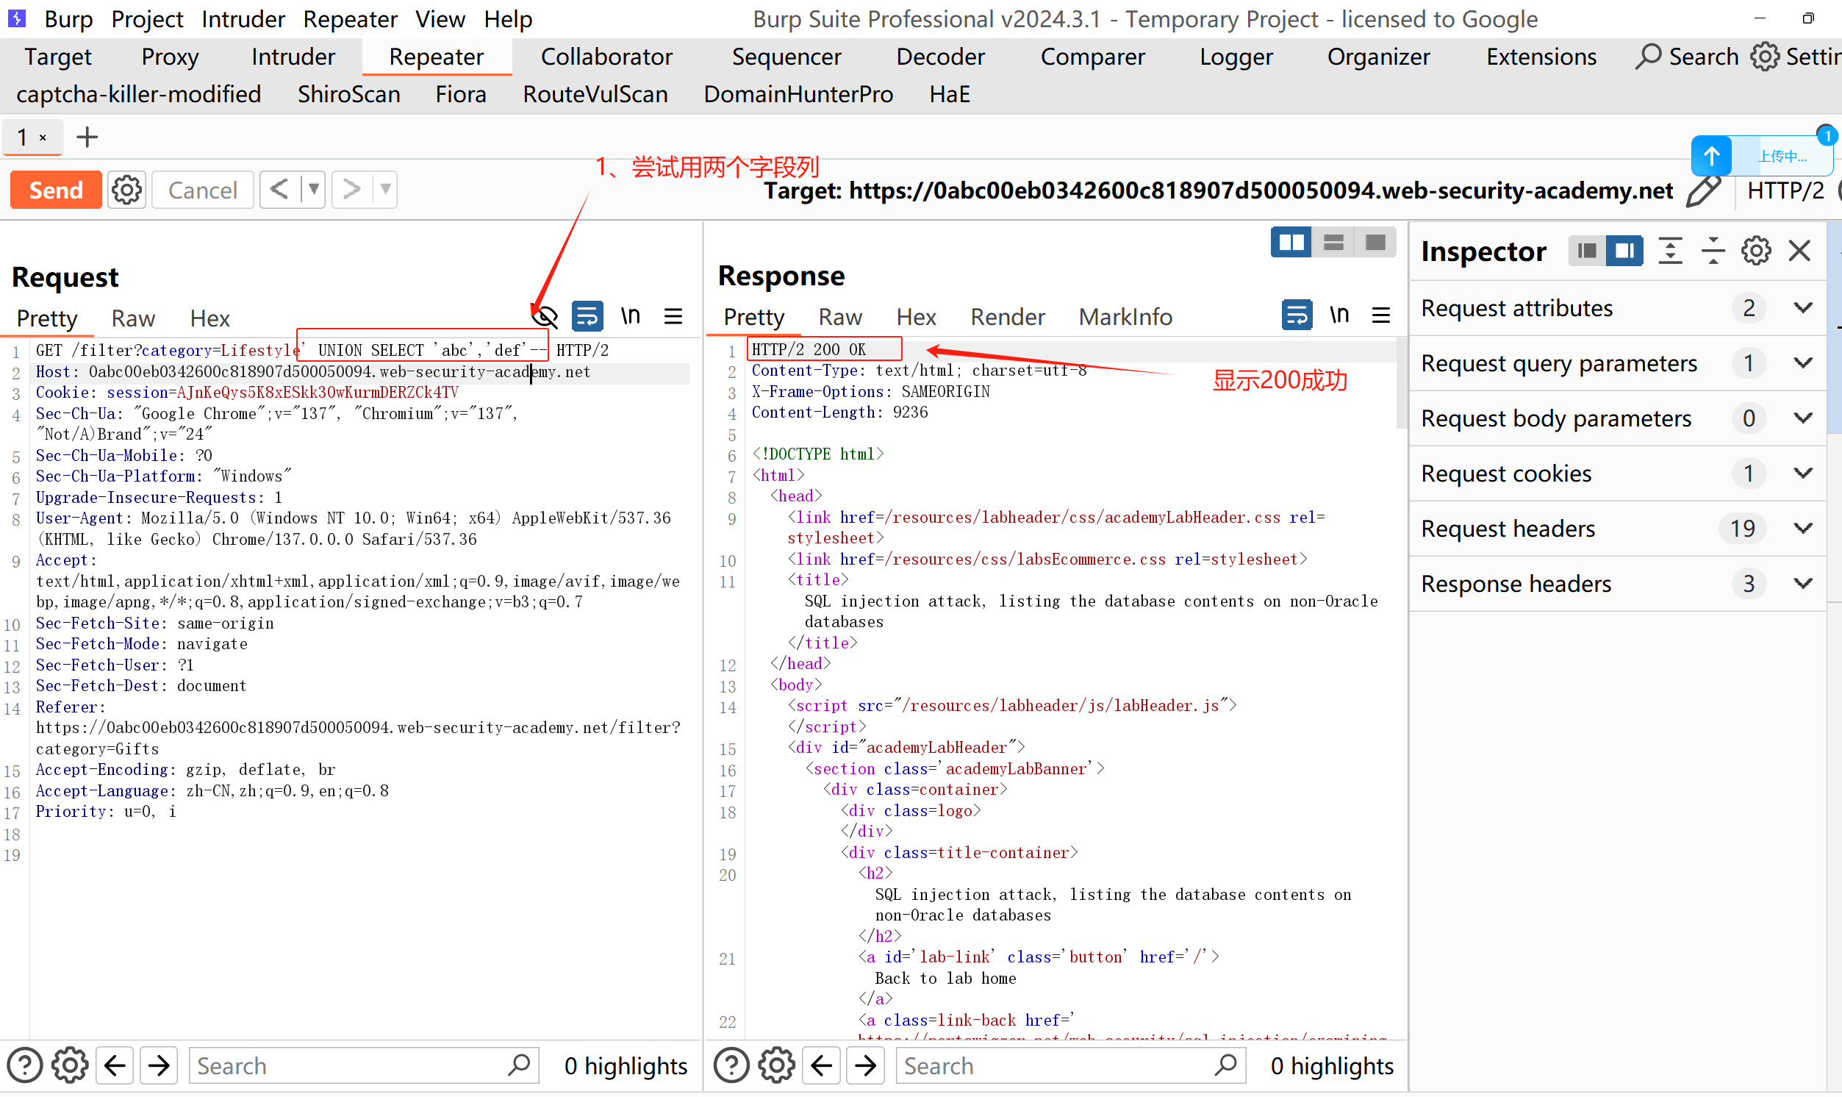This screenshot has width=1842, height=1097.
Task: Click the Inspector expand all sections icon
Action: (x=1670, y=251)
